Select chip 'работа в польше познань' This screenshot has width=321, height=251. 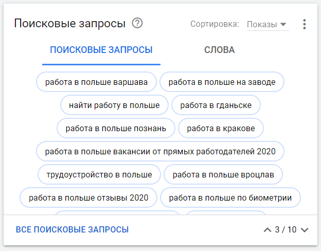pos(116,128)
